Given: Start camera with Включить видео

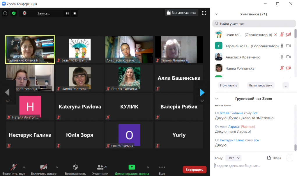Looking at the screenshot, I should [44, 170].
